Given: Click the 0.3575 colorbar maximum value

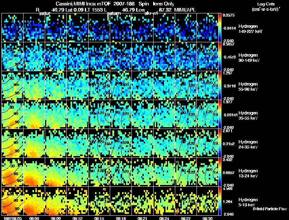Looking at the screenshot, I should pyautogui.click(x=229, y=15).
